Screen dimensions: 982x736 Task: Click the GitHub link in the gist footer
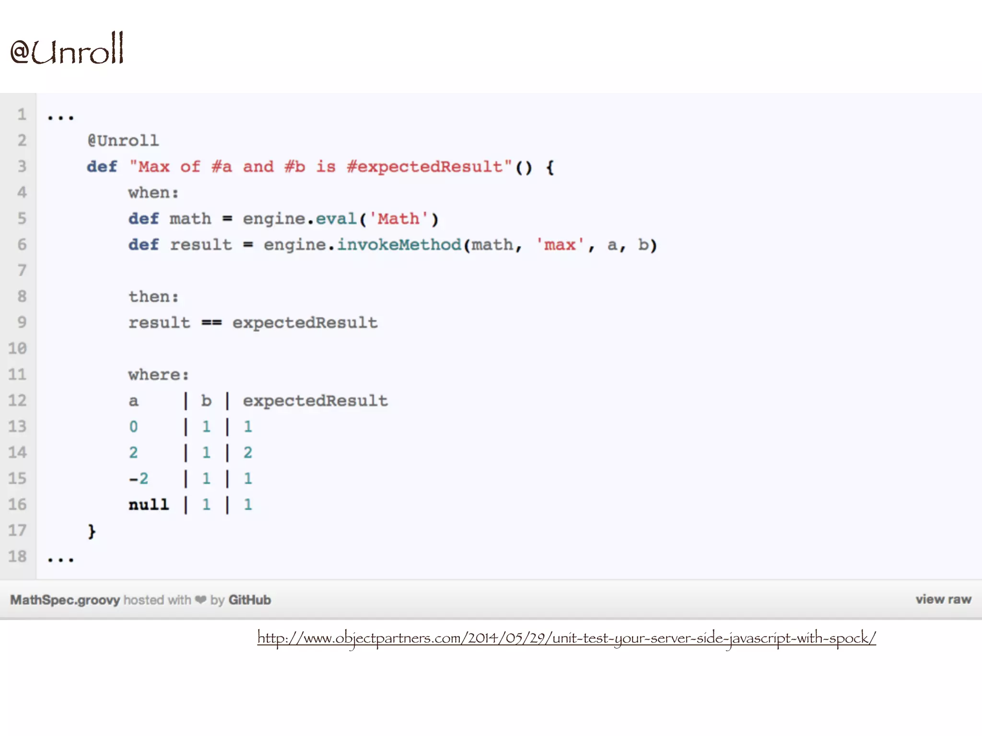[x=249, y=600]
